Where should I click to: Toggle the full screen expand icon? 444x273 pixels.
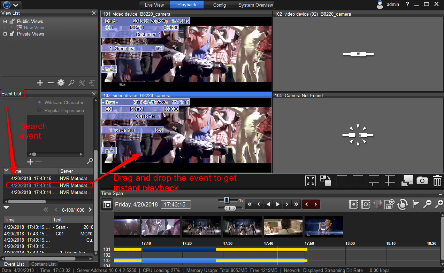point(310,181)
